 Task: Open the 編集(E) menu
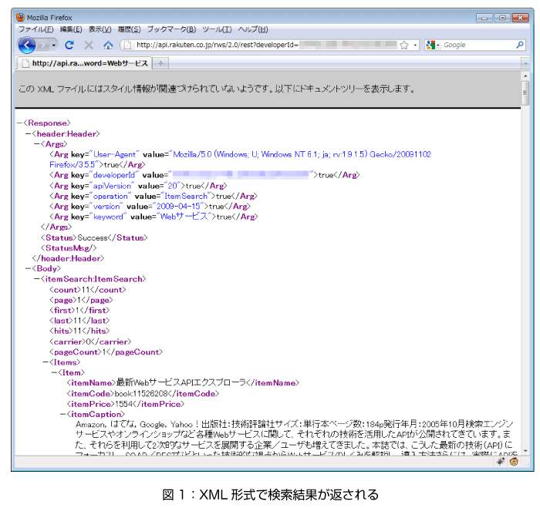[71, 29]
